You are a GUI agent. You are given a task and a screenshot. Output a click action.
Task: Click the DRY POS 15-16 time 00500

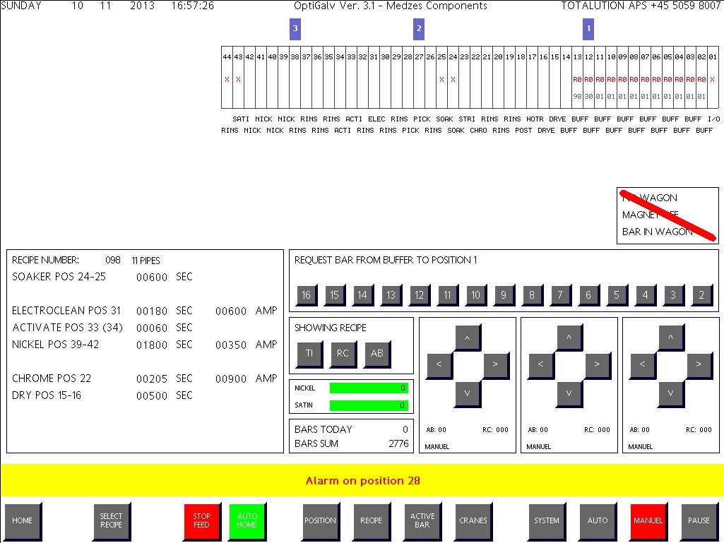152,396
